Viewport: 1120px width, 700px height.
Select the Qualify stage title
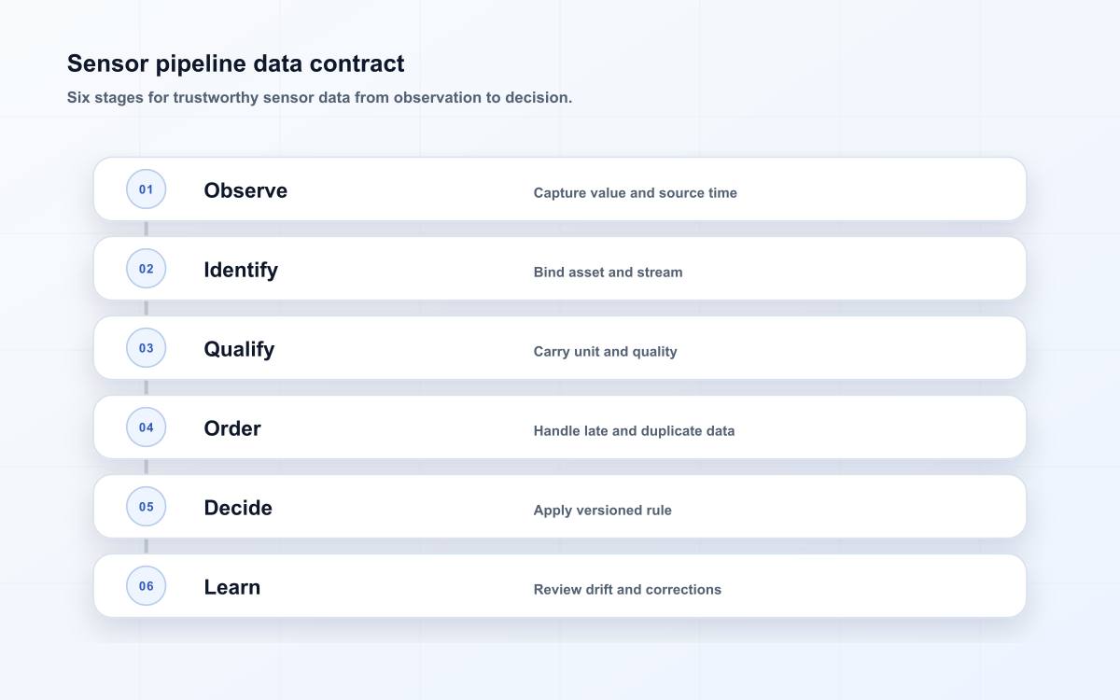pos(239,349)
